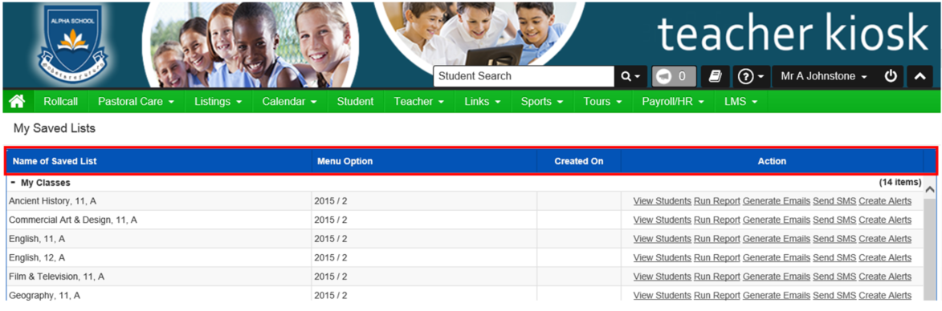
Task: Run Report for English, 12, A
Action: [x=716, y=257]
